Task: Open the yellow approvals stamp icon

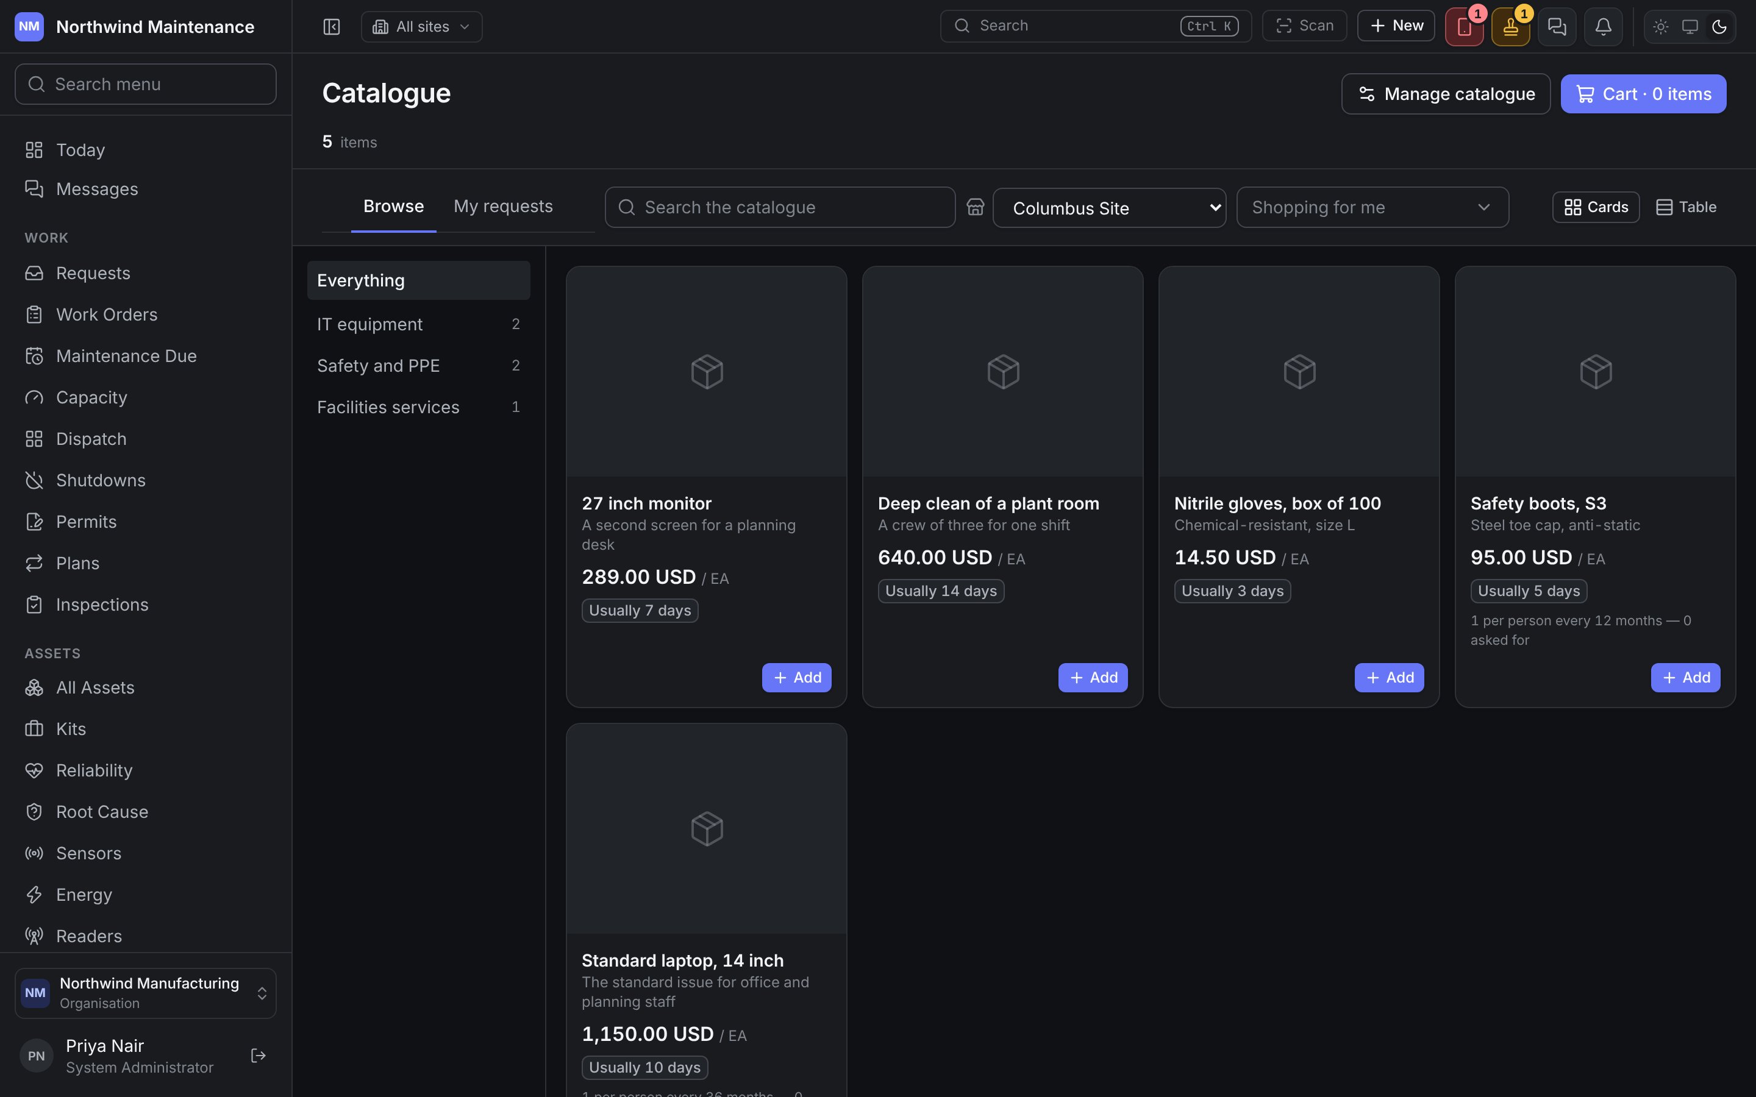Action: pos(1510,27)
